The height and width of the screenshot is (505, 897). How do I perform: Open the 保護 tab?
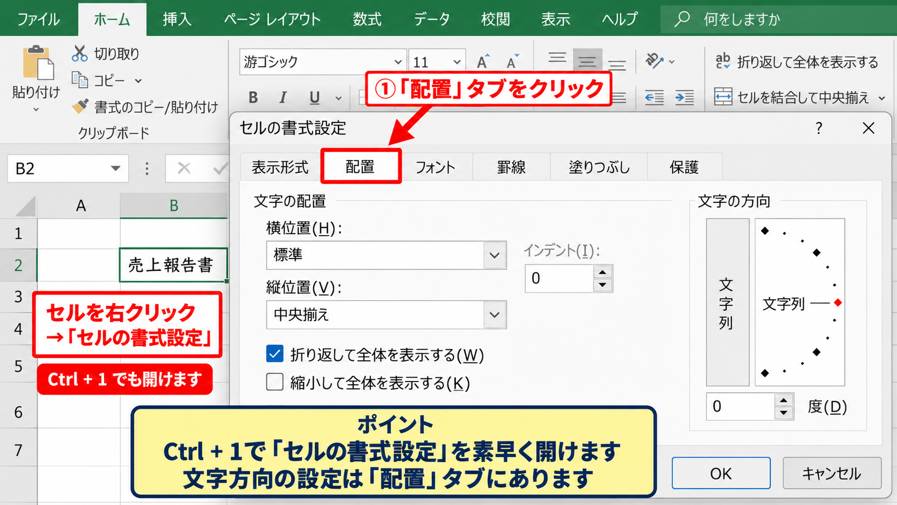click(685, 167)
